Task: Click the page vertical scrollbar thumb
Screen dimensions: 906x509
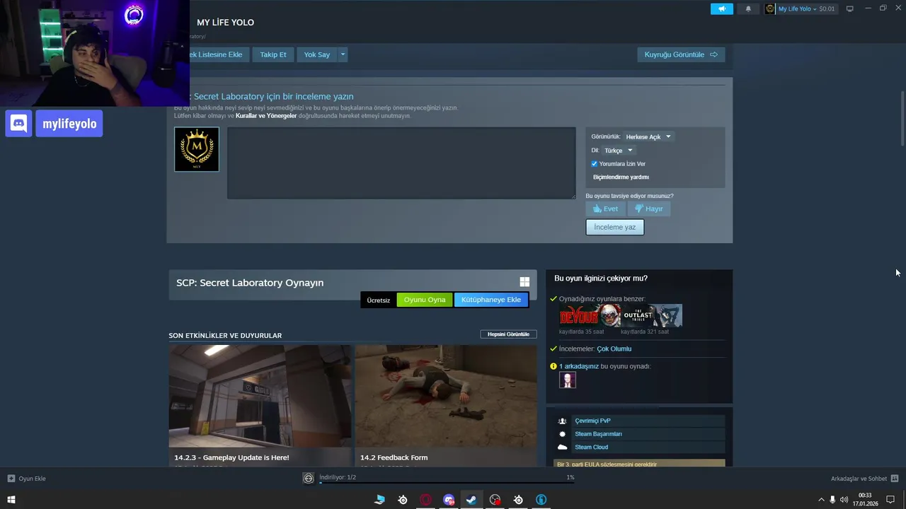Action: (902, 118)
